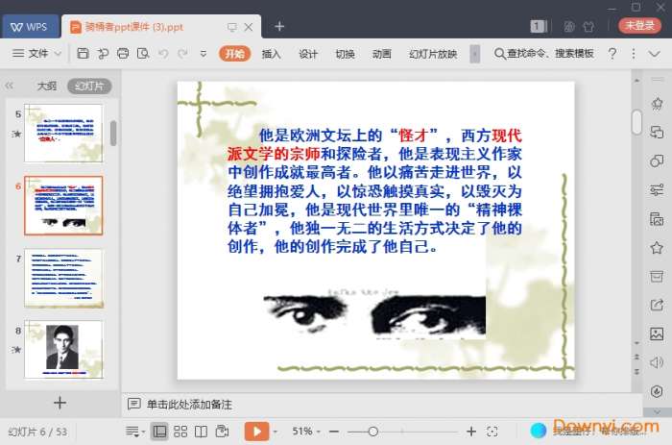Viewport: 672px width, 445px height.
Task: Open the star favorites icon in the right sidebar
Action: (x=657, y=248)
